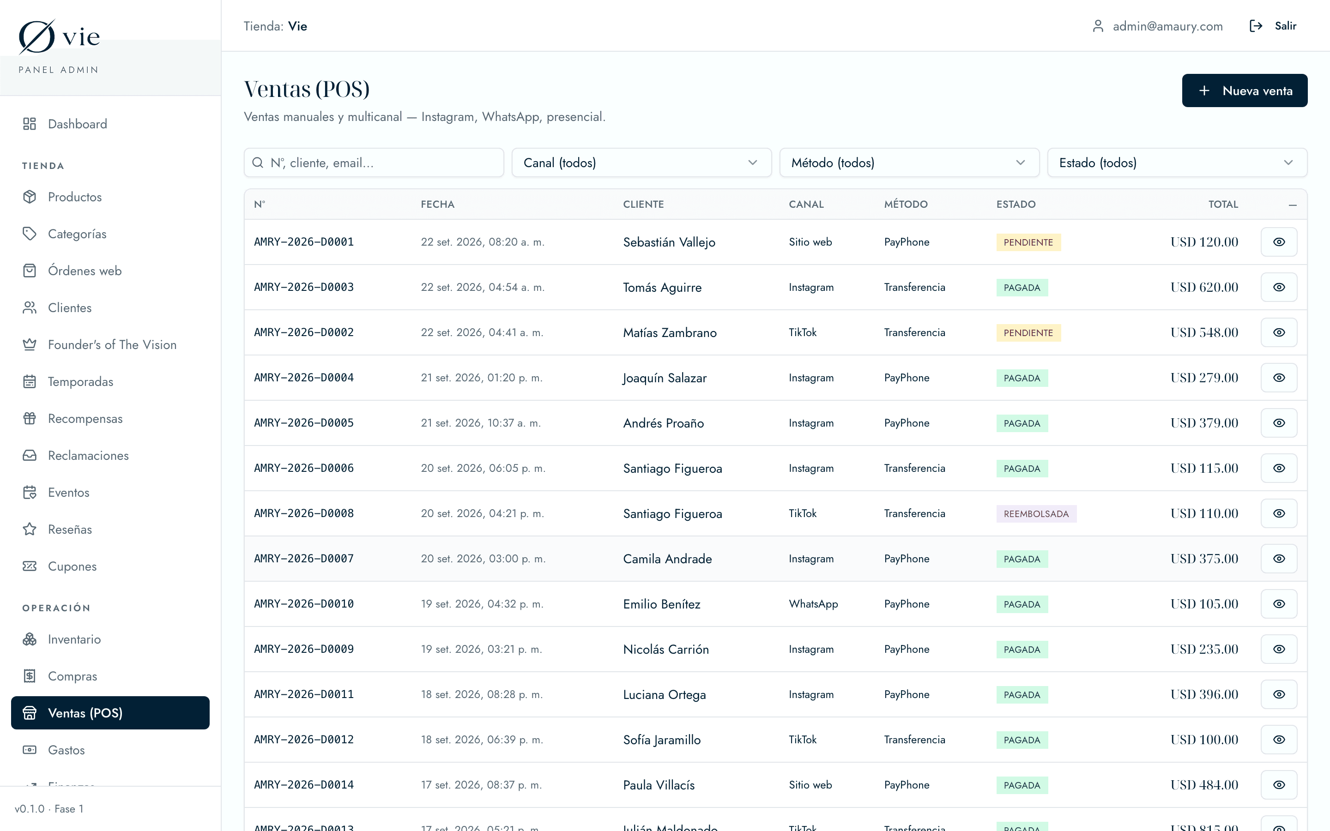The image size is (1330, 831).
Task: Click REEMBOLSADA badge on AMRY-2026-D0008
Action: [x=1036, y=514]
